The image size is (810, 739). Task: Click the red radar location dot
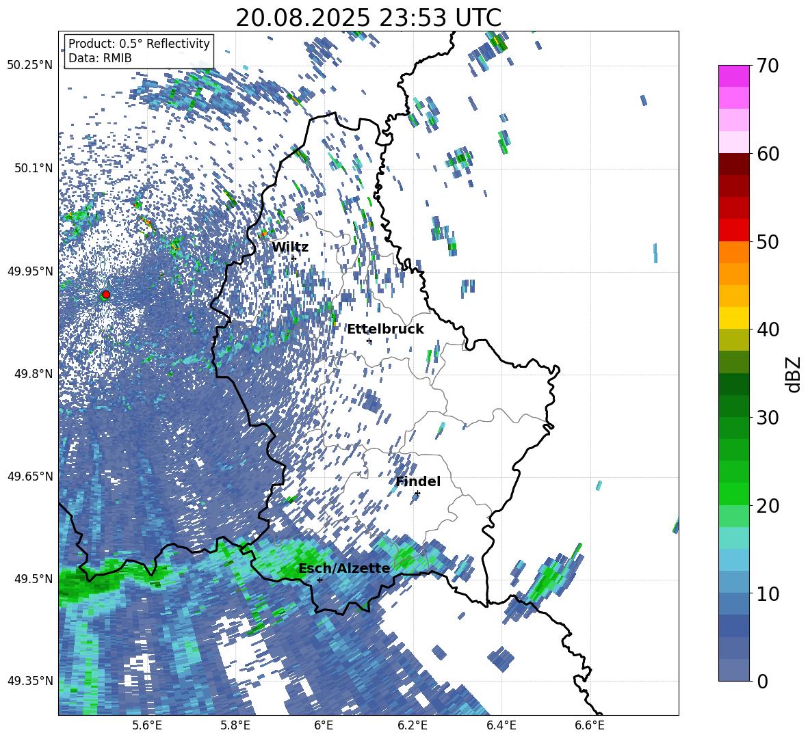(106, 295)
